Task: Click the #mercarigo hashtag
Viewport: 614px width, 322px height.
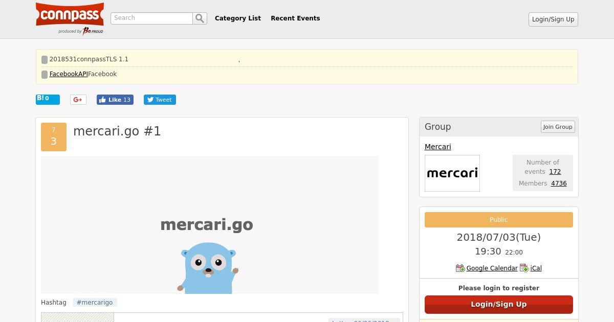Action: [95, 303]
